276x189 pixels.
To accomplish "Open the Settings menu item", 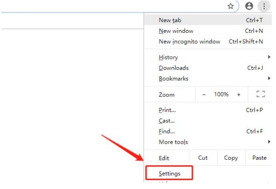I will tap(169, 173).
